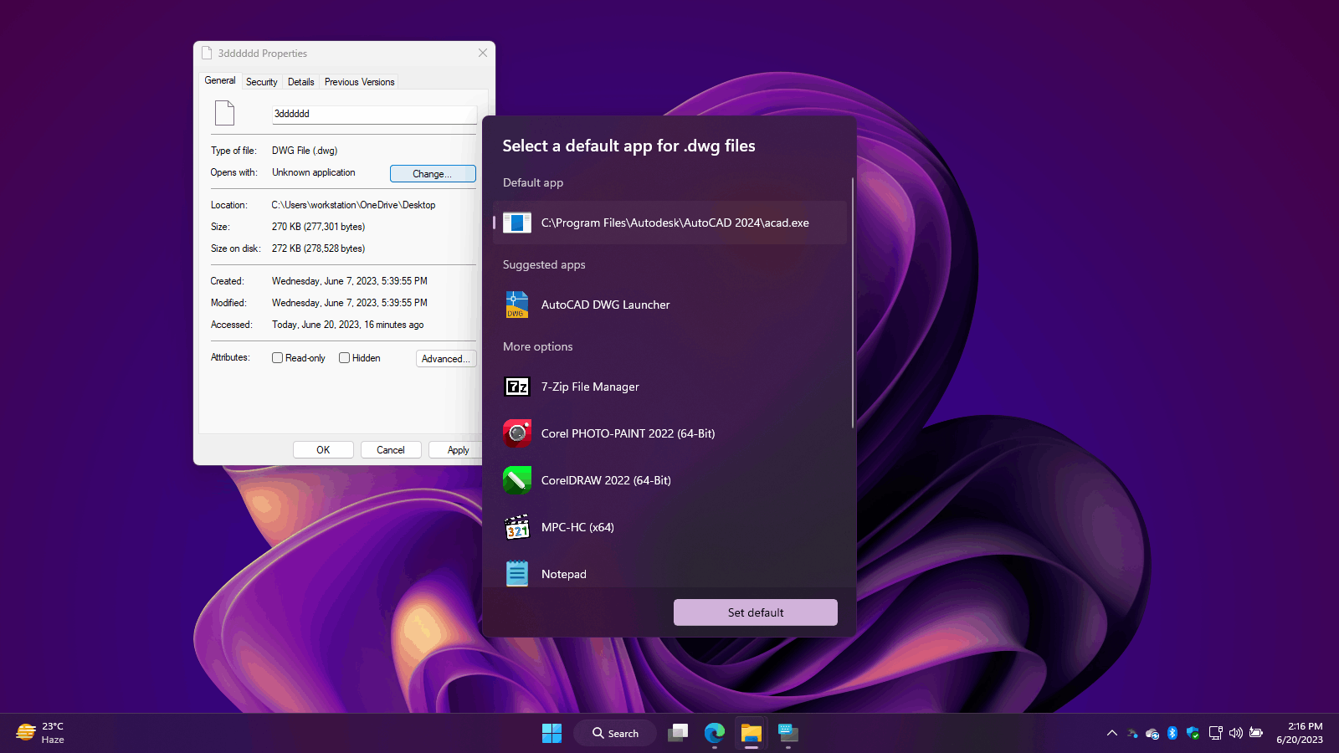Viewport: 1339px width, 753px height.
Task: Click Apply in the Properties dialog
Action: click(457, 450)
